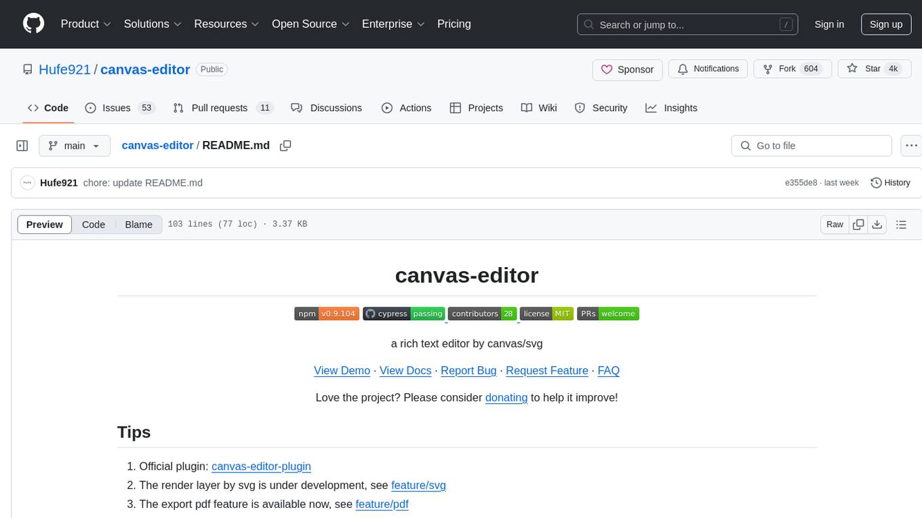Follow the donating link
Viewport: 922px width, 518px height.
(506, 397)
